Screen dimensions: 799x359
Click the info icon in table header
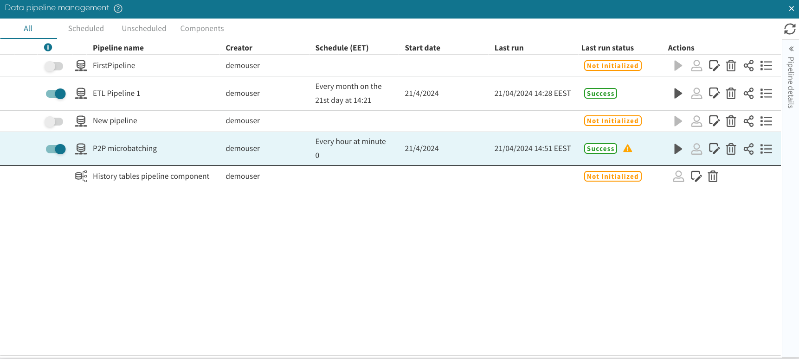coord(48,47)
